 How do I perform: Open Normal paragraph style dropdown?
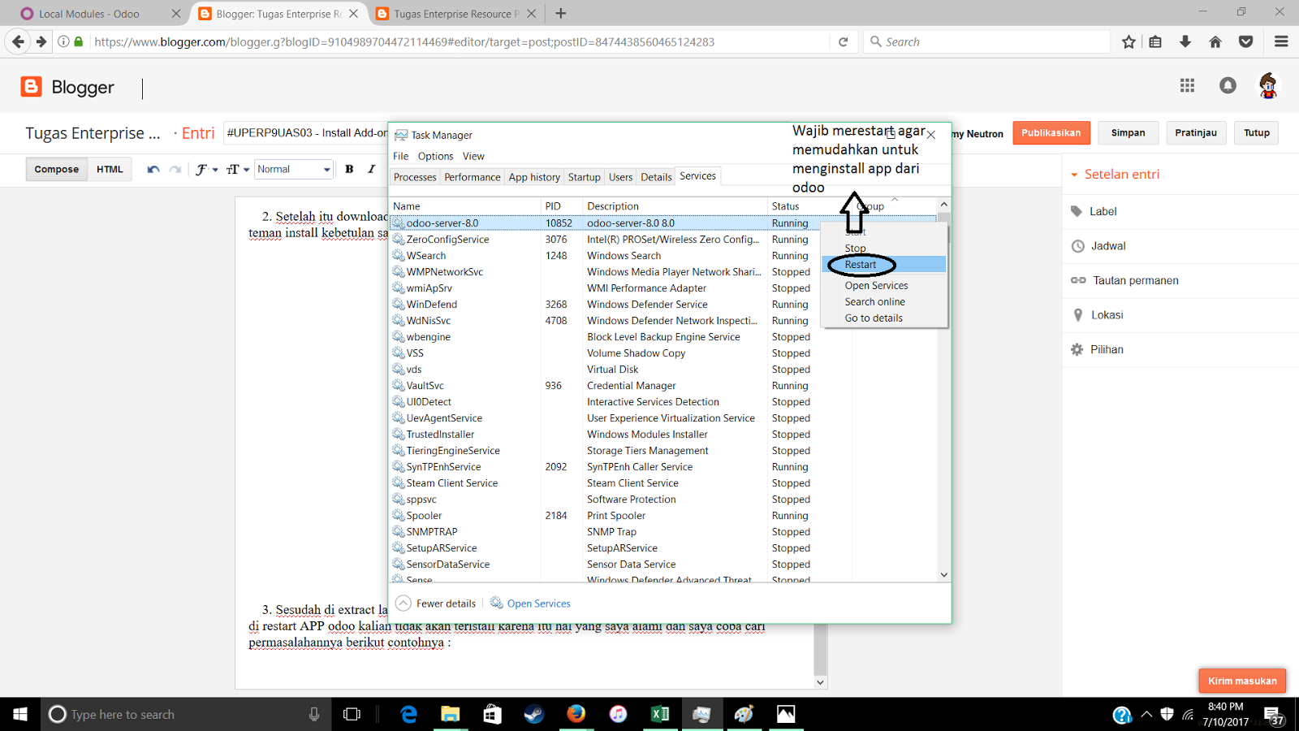[x=294, y=169]
